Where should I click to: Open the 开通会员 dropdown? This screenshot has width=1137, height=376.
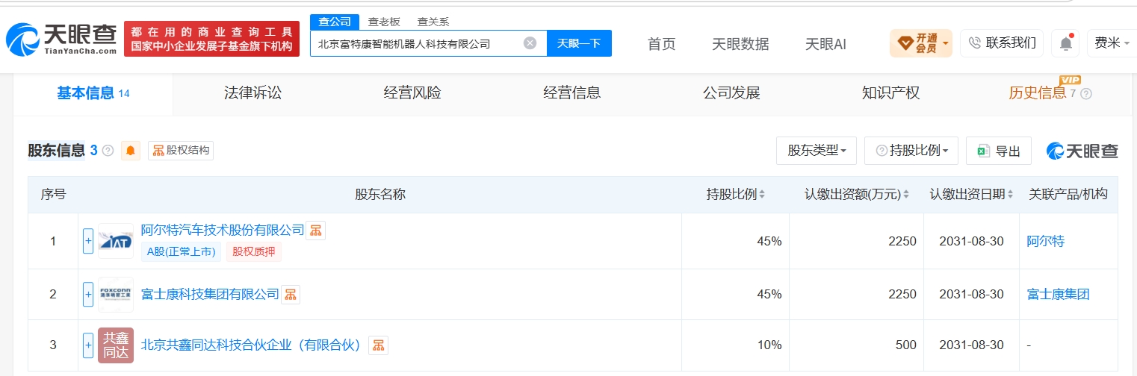click(x=920, y=43)
